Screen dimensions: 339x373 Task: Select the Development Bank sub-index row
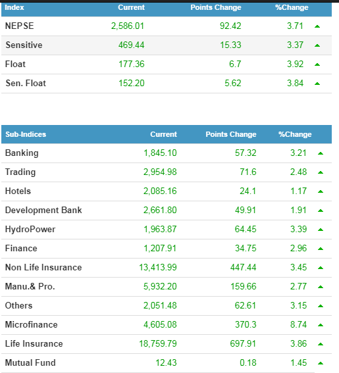point(167,211)
